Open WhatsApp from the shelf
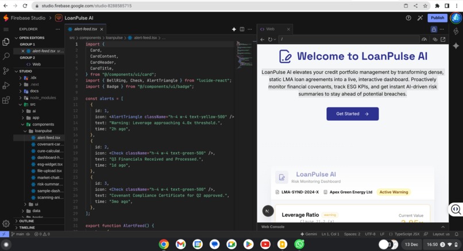The width and height of the screenshot is (463, 251). coord(299,244)
